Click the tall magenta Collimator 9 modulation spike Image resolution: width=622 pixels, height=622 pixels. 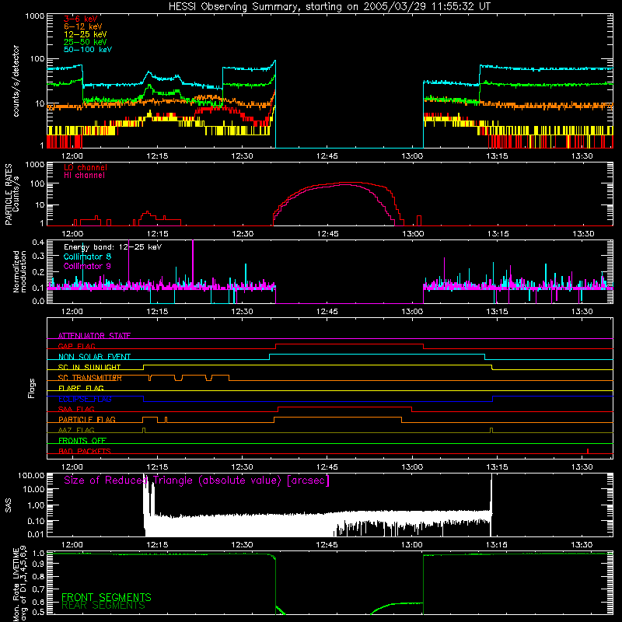[193, 262]
